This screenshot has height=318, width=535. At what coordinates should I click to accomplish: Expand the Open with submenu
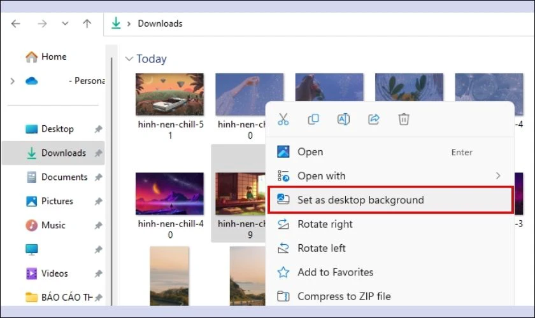click(498, 176)
